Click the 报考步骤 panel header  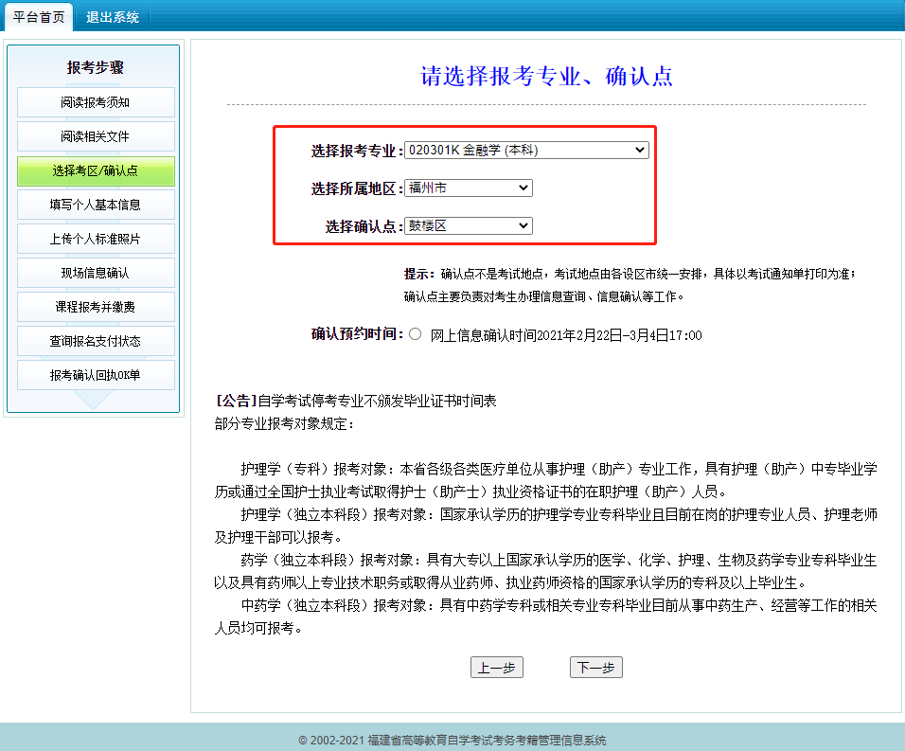(95, 67)
